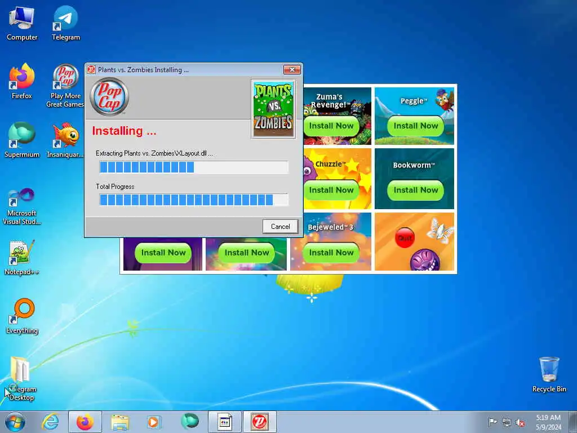This screenshot has width=577, height=433.
Task: Select the Insaniquarium desktop shortcut
Action: click(x=65, y=140)
